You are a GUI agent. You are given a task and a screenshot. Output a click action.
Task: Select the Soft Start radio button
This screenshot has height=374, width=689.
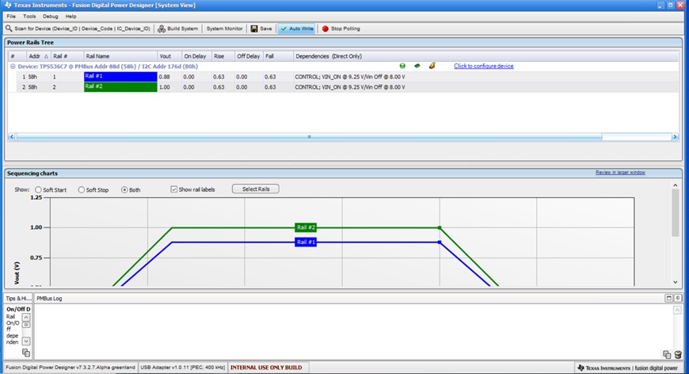click(x=39, y=189)
